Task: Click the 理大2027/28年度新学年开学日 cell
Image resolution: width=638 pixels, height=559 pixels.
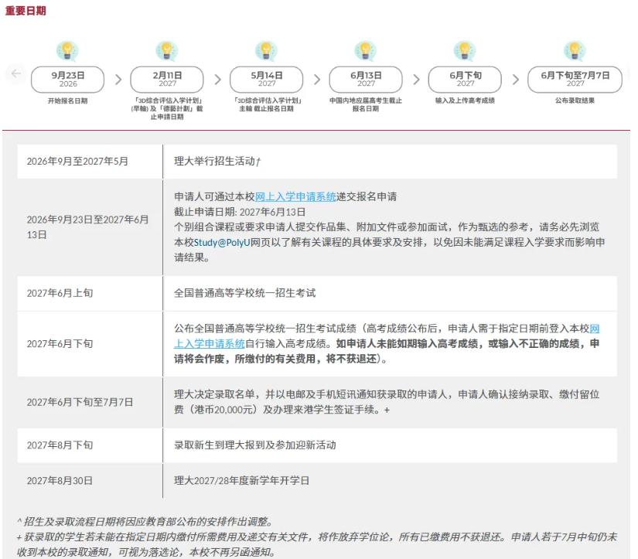Action: pos(390,481)
